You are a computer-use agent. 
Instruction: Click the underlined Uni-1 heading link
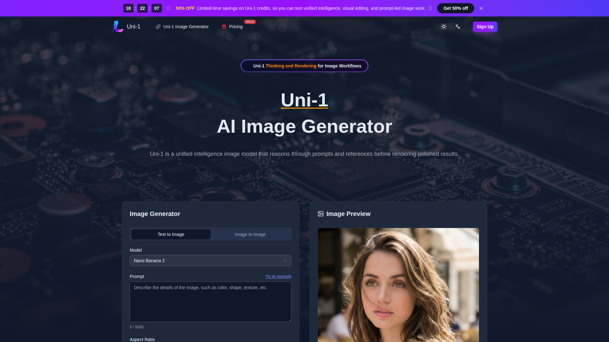coord(304,100)
